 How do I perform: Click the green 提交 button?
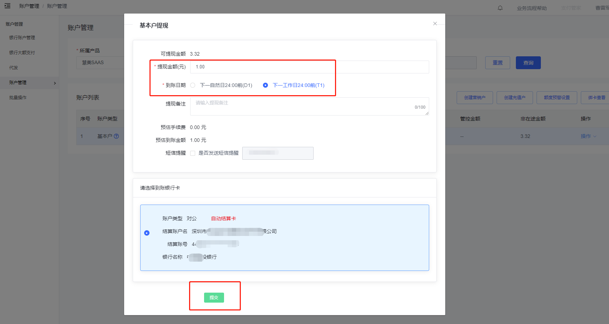[214, 298]
